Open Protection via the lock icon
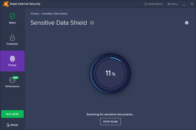This screenshot has height=130, width=196. coord(12,37)
